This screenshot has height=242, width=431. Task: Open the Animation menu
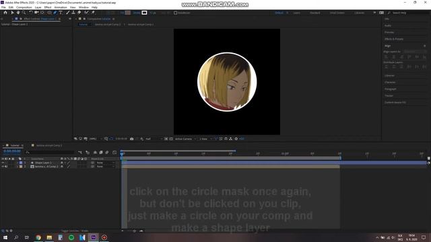tap(61, 7)
